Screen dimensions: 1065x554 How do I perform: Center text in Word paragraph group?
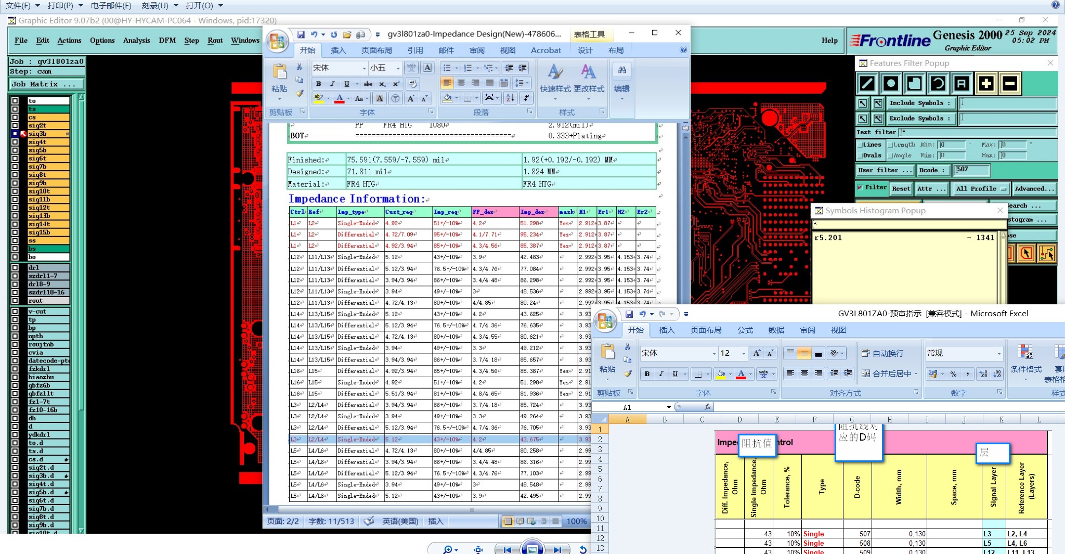tap(461, 83)
